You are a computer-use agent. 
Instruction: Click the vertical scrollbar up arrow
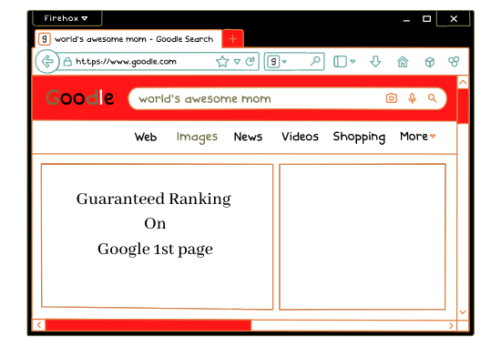(463, 82)
